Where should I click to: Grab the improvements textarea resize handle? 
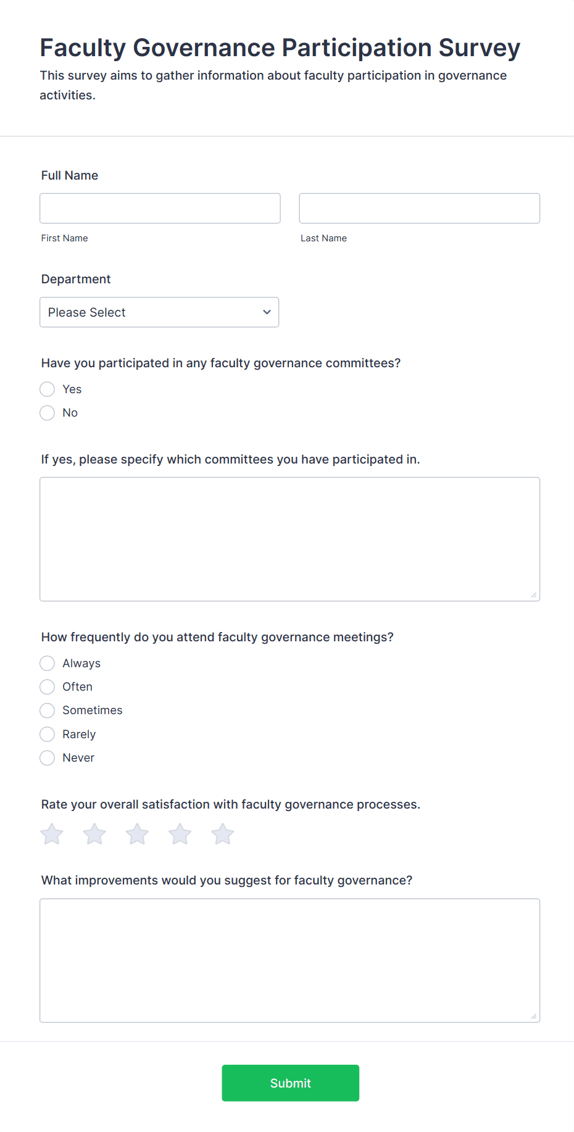coord(534,1017)
